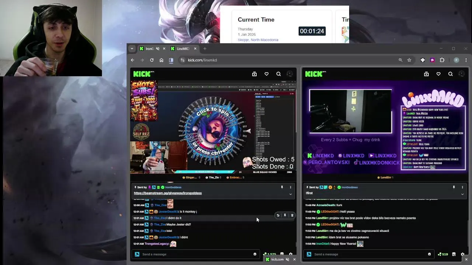The width and height of the screenshot is (472, 265).
Task: Unmute the IronG tab speaker icon
Action: coord(157,49)
